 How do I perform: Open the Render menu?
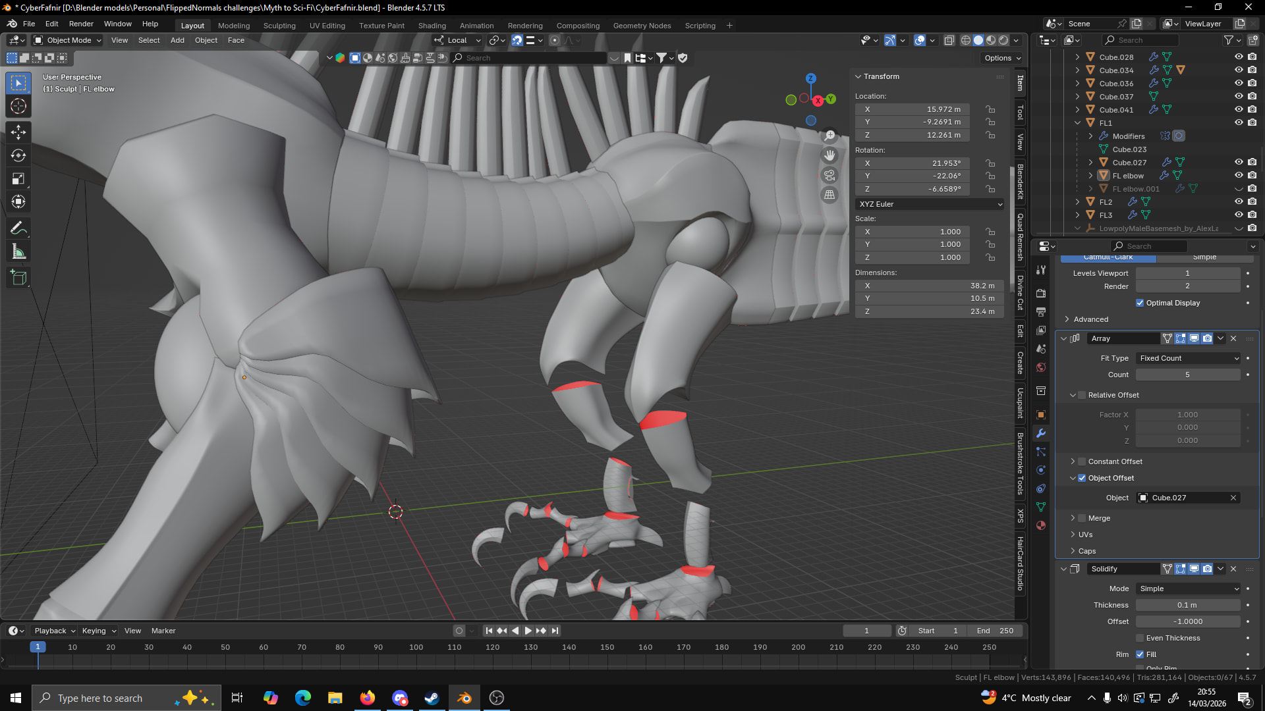(x=81, y=24)
